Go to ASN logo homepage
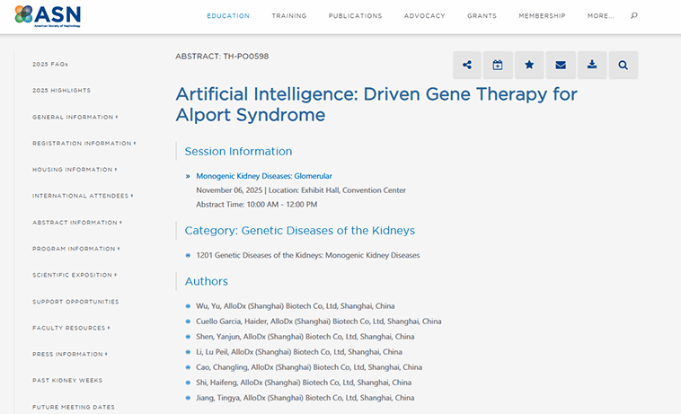Screen dimensions: 681x414 pos(48,15)
